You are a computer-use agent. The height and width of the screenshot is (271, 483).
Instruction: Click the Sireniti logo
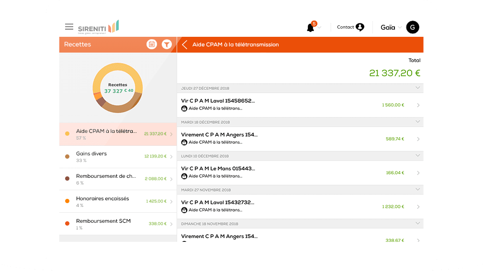(x=98, y=27)
